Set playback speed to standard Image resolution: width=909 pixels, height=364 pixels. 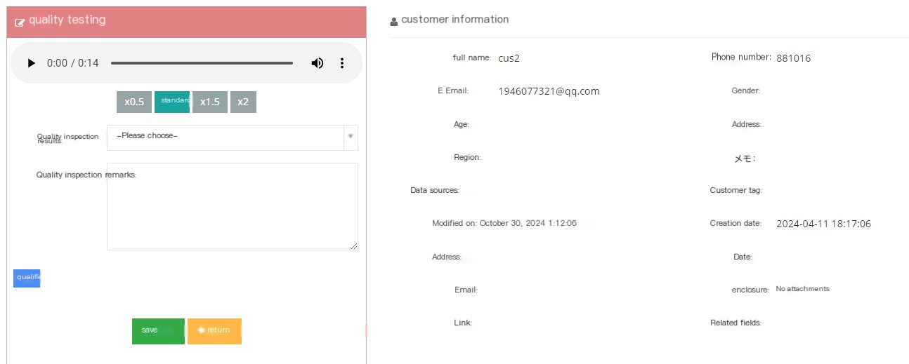point(172,102)
